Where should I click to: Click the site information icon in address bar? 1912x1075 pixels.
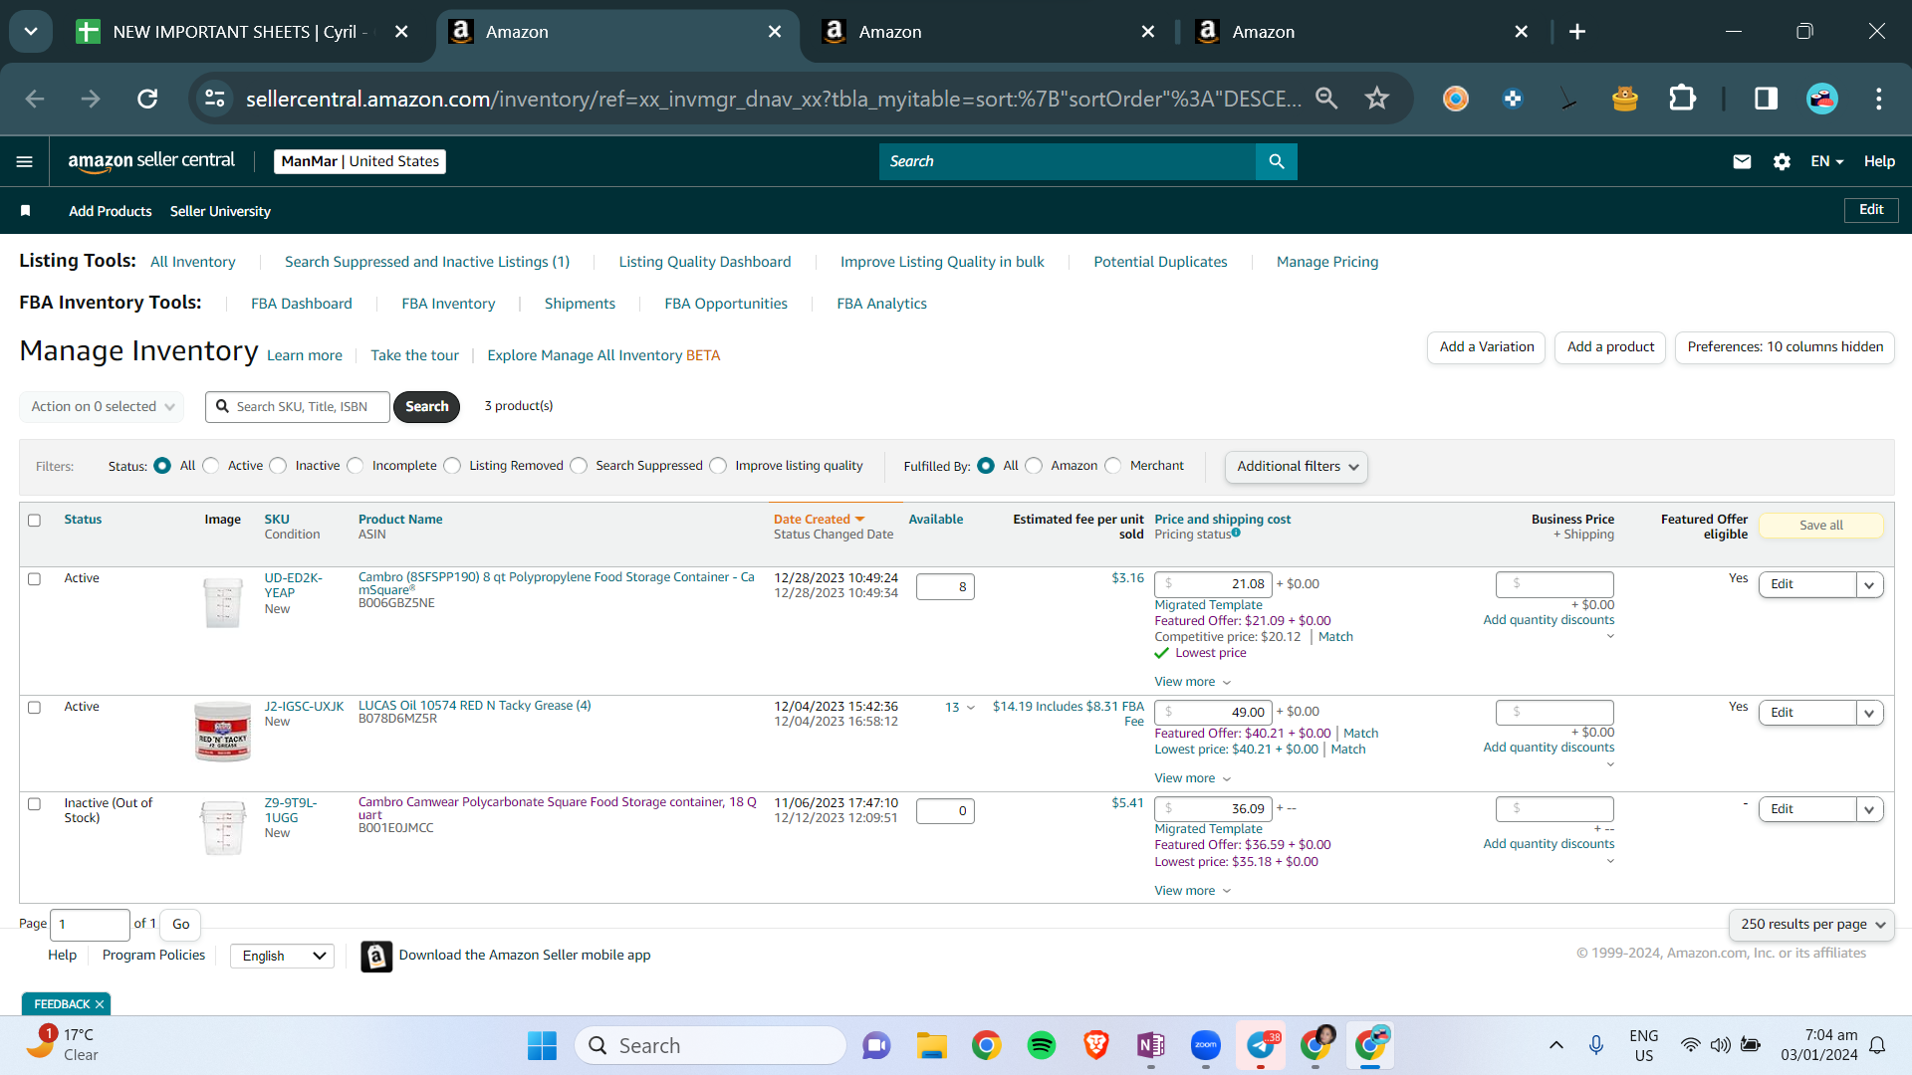pos(215,99)
